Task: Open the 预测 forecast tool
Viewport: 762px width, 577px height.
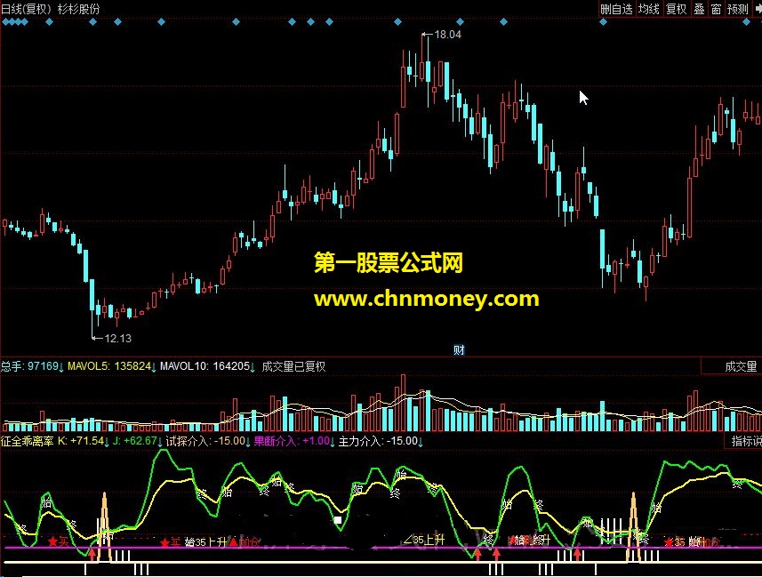Action: (737, 9)
